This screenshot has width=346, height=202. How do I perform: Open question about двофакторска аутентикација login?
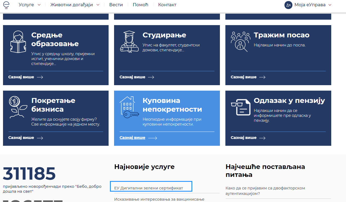coord(265,191)
